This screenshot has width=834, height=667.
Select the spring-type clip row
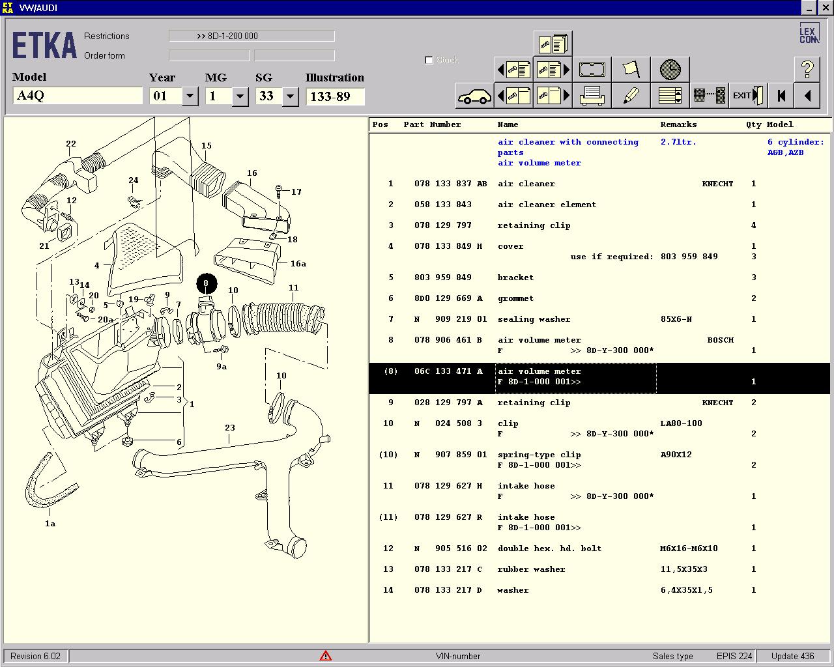599,460
